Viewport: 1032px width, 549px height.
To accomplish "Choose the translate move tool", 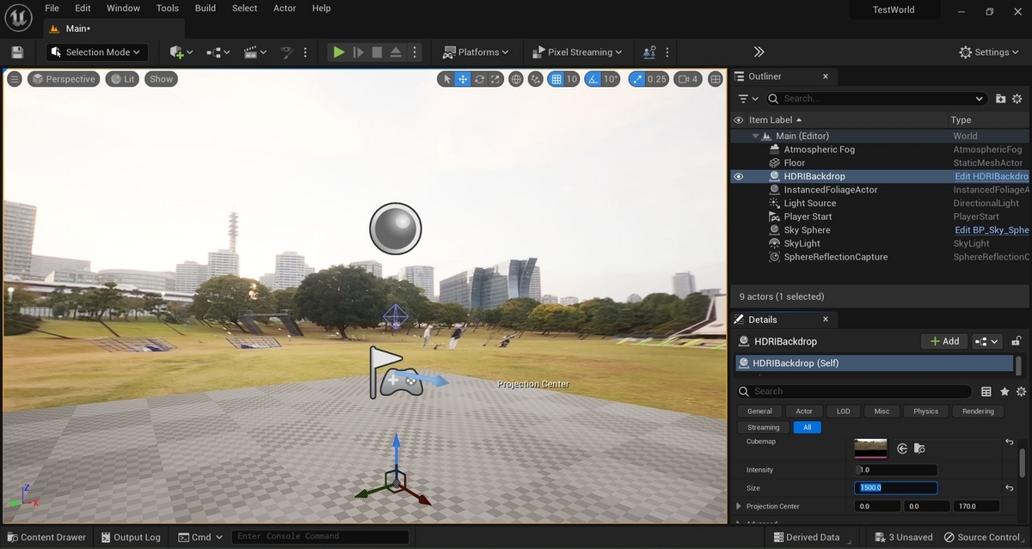I will click(463, 79).
